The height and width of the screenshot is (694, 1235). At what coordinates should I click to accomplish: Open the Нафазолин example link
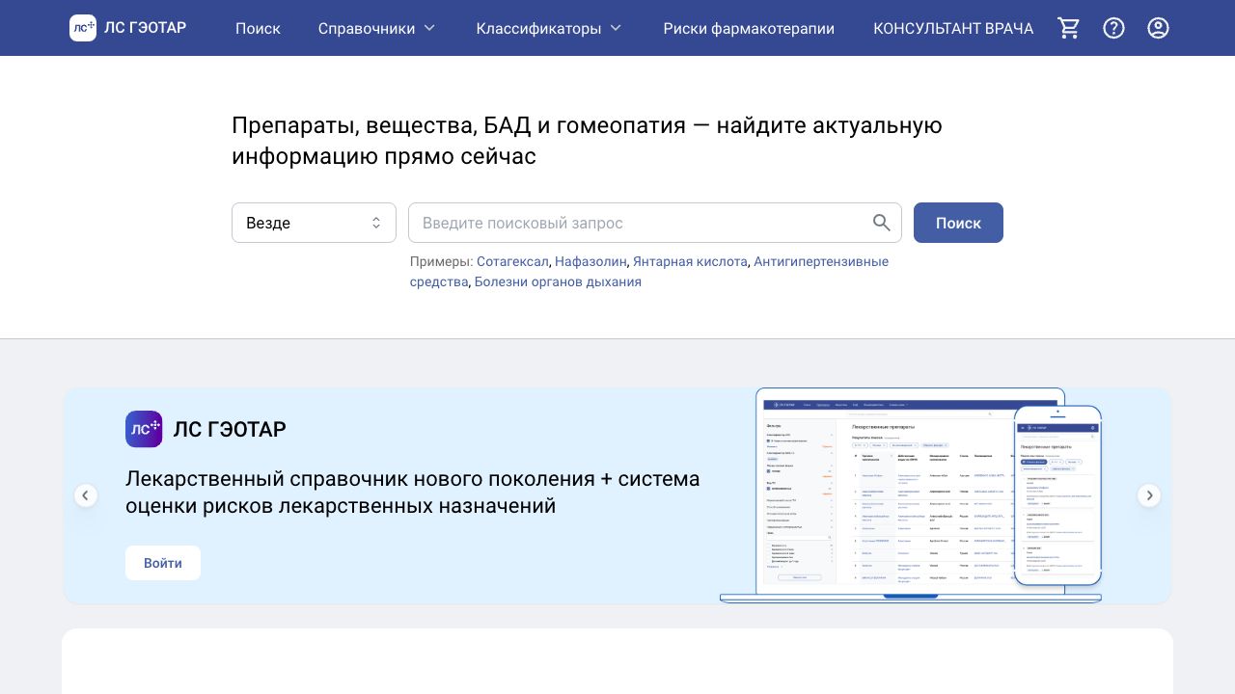[x=590, y=261]
